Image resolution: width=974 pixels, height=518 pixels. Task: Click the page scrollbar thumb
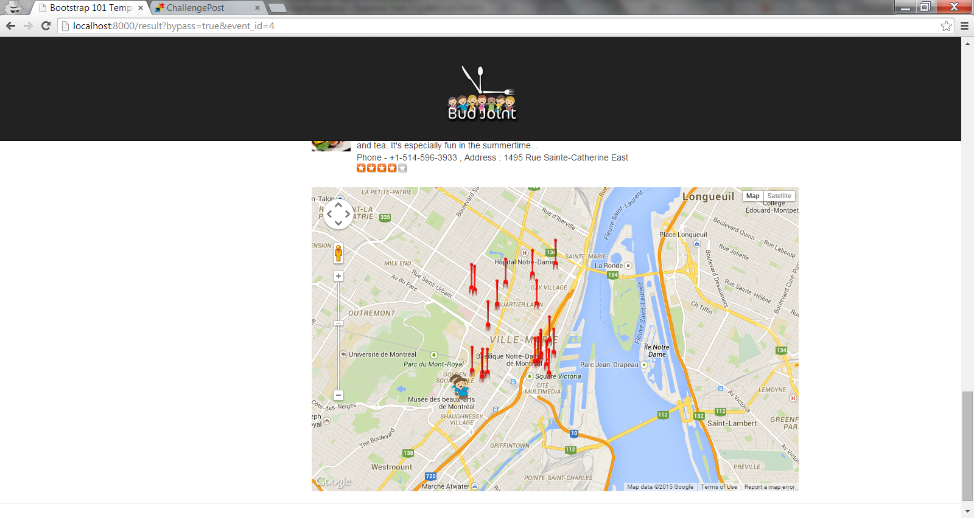tap(967, 446)
